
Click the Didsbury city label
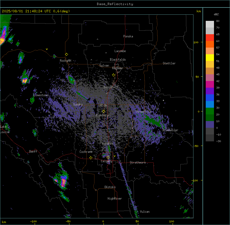point(102,115)
